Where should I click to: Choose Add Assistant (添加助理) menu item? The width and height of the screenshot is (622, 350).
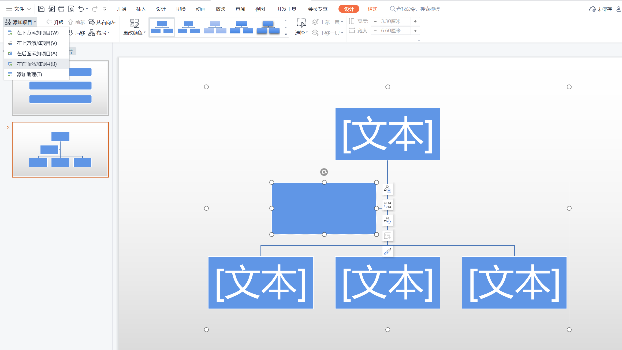coord(29,74)
